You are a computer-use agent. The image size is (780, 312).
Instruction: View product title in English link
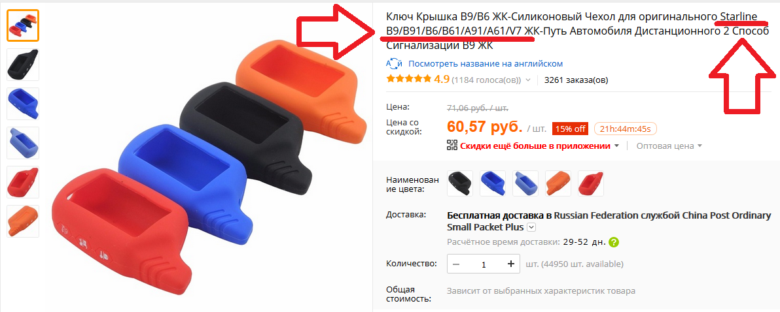point(486,63)
